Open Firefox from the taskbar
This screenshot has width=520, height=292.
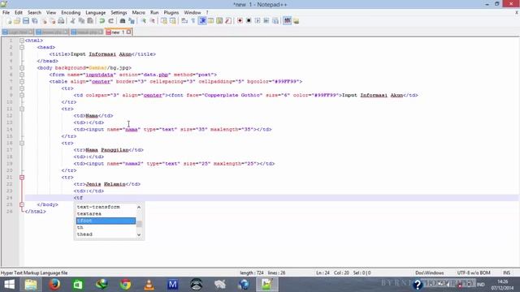click(x=54, y=285)
